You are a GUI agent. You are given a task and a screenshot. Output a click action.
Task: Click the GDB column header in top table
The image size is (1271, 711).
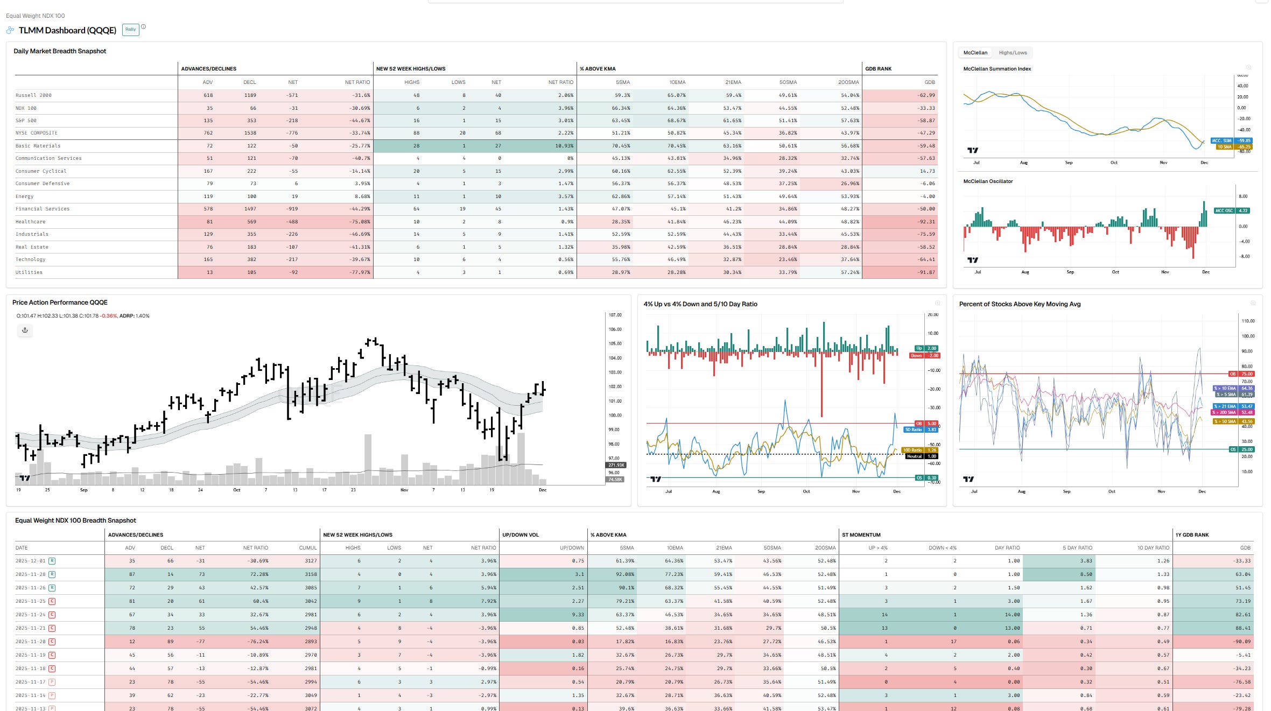[929, 82]
